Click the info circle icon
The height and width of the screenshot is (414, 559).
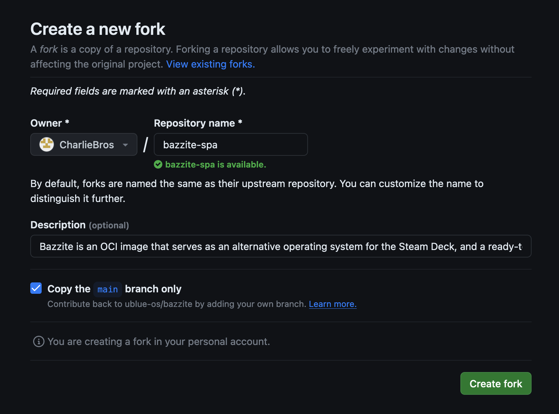[39, 341]
